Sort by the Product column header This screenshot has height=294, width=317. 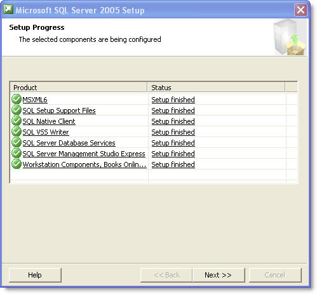click(79, 88)
